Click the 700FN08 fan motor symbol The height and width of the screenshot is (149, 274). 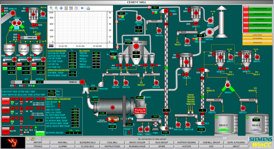(156, 83)
